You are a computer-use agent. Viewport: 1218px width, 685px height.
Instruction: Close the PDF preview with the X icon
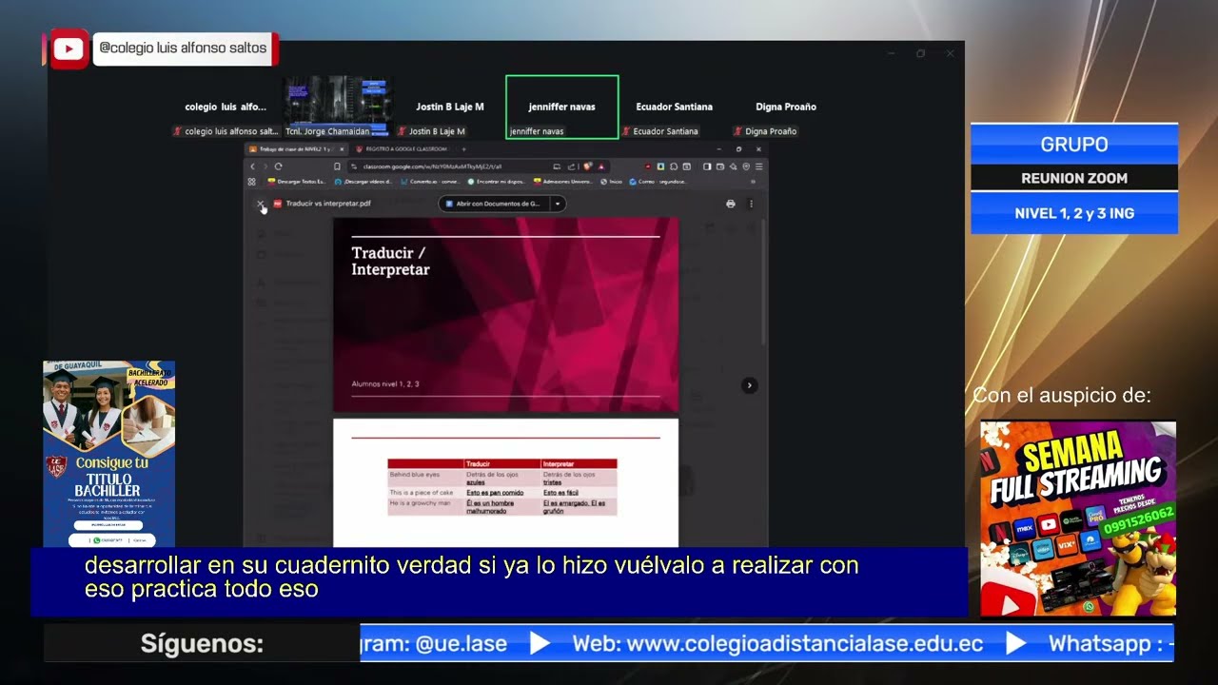click(x=260, y=204)
